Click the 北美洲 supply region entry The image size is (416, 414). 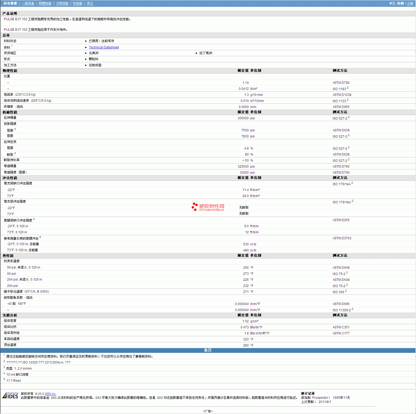point(93,53)
